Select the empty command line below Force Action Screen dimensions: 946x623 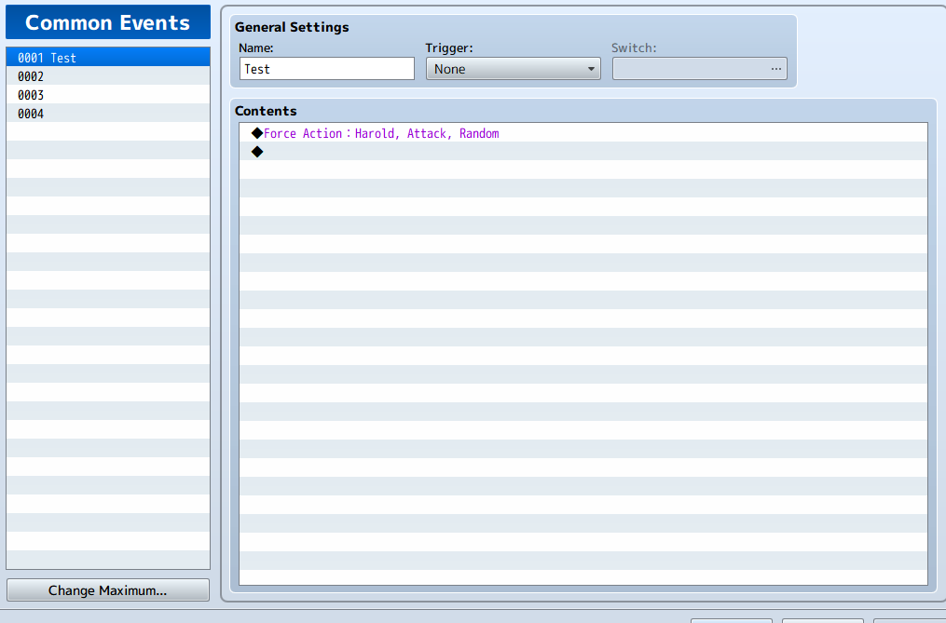coord(583,152)
